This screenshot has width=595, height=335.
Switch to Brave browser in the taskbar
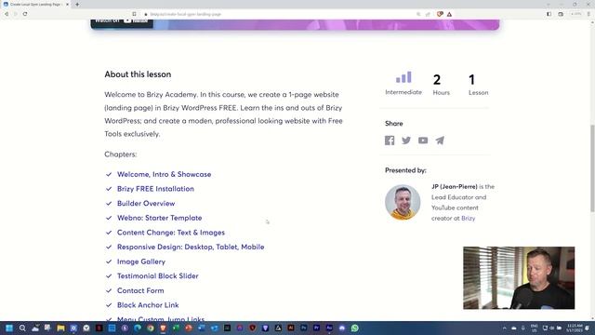coord(164,328)
